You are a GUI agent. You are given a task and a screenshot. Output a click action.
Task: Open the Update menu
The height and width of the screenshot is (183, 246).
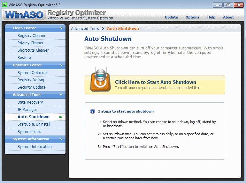(171, 17)
